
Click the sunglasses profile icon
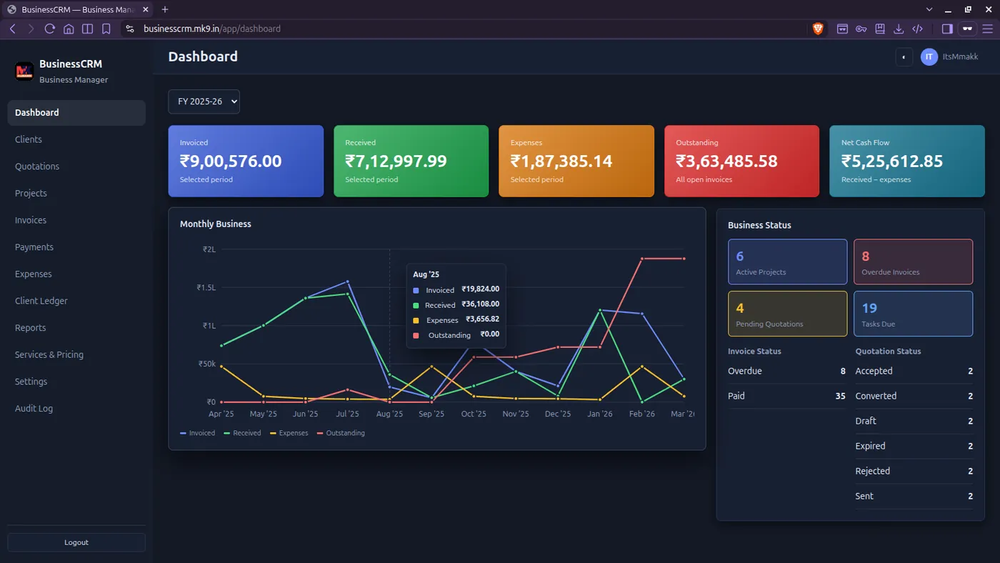point(968,29)
